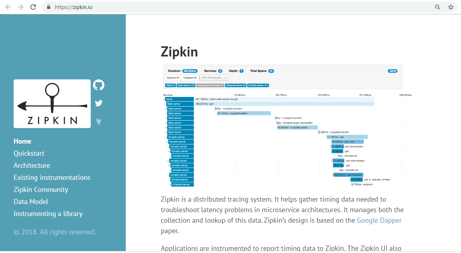Open the Data Model page

(31, 202)
